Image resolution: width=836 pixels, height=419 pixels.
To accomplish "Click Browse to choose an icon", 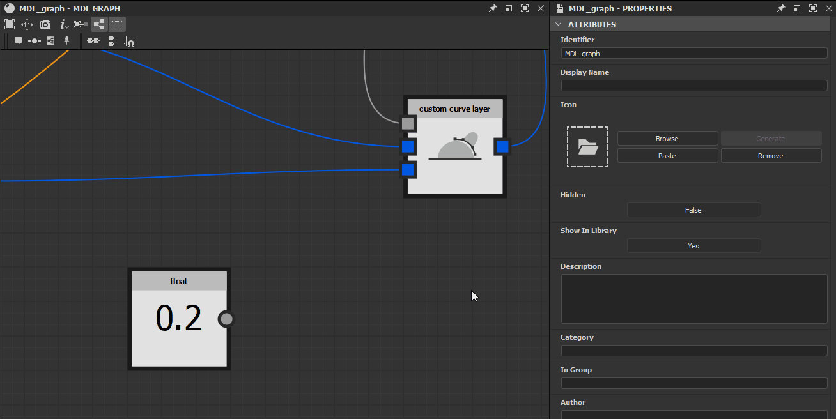I will pyautogui.click(x=667, y=139).
